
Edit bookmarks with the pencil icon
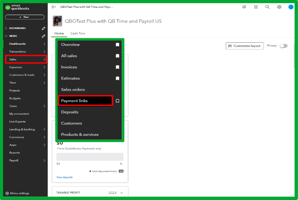tap(43, 28)
